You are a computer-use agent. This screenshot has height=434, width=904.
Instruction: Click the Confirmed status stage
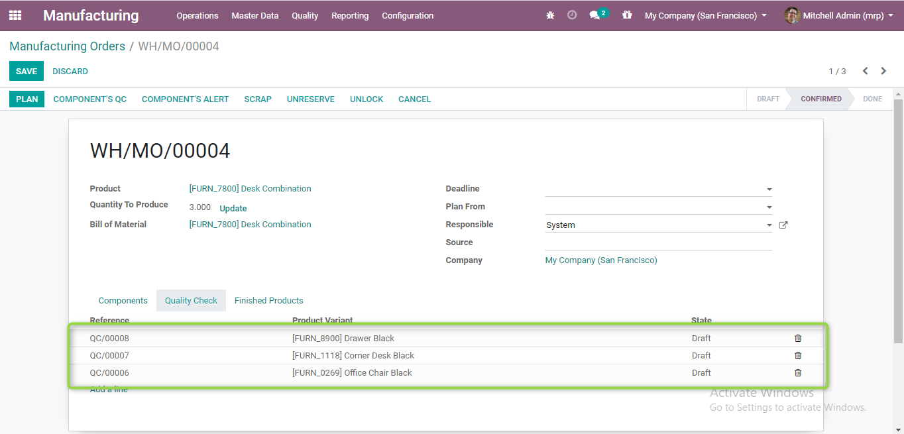pyautogui.click(x=821, y=99)
